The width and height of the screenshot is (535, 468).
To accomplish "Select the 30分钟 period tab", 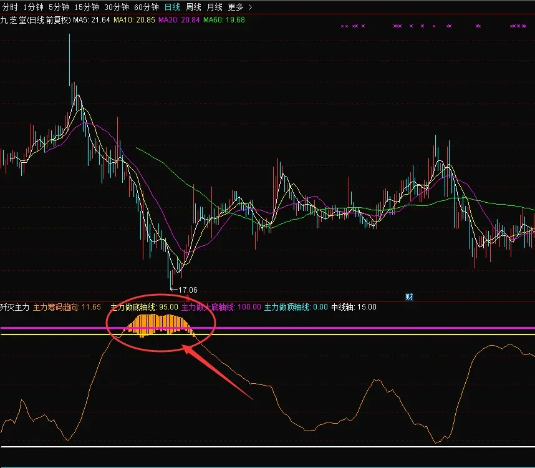I will (x=117, y=7).
